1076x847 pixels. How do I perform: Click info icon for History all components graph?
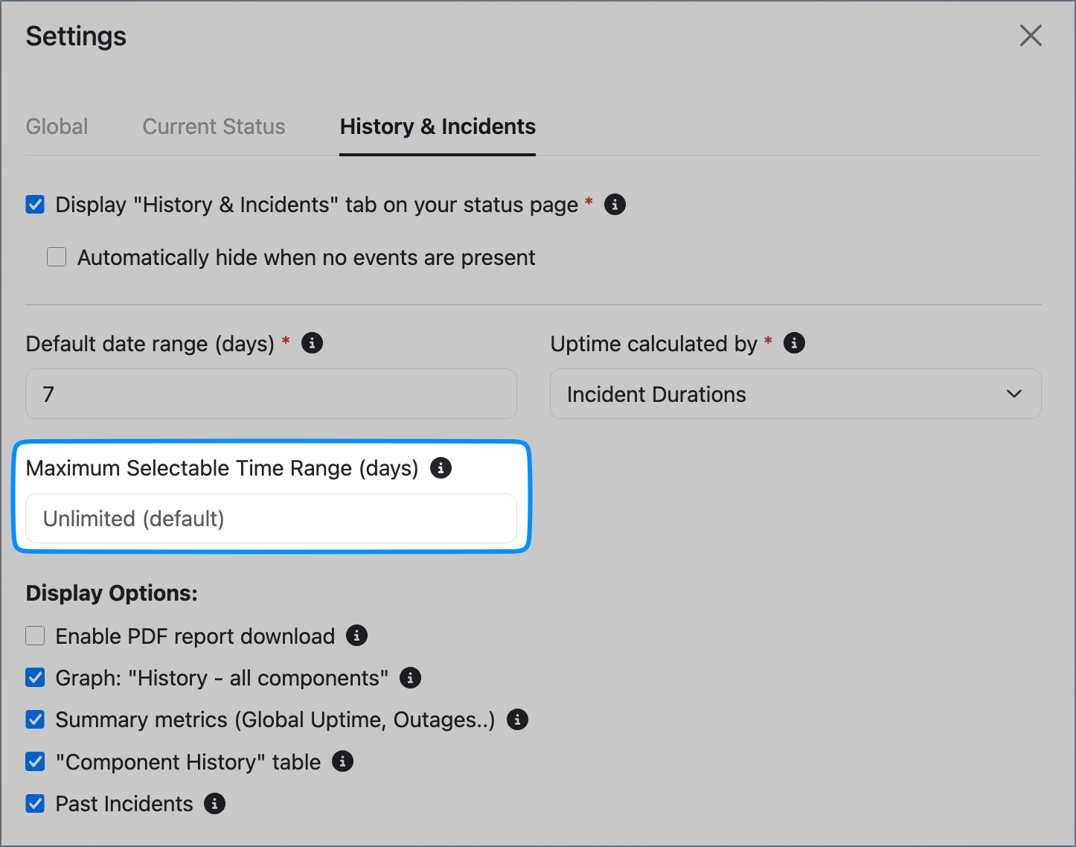coord(410,677)
